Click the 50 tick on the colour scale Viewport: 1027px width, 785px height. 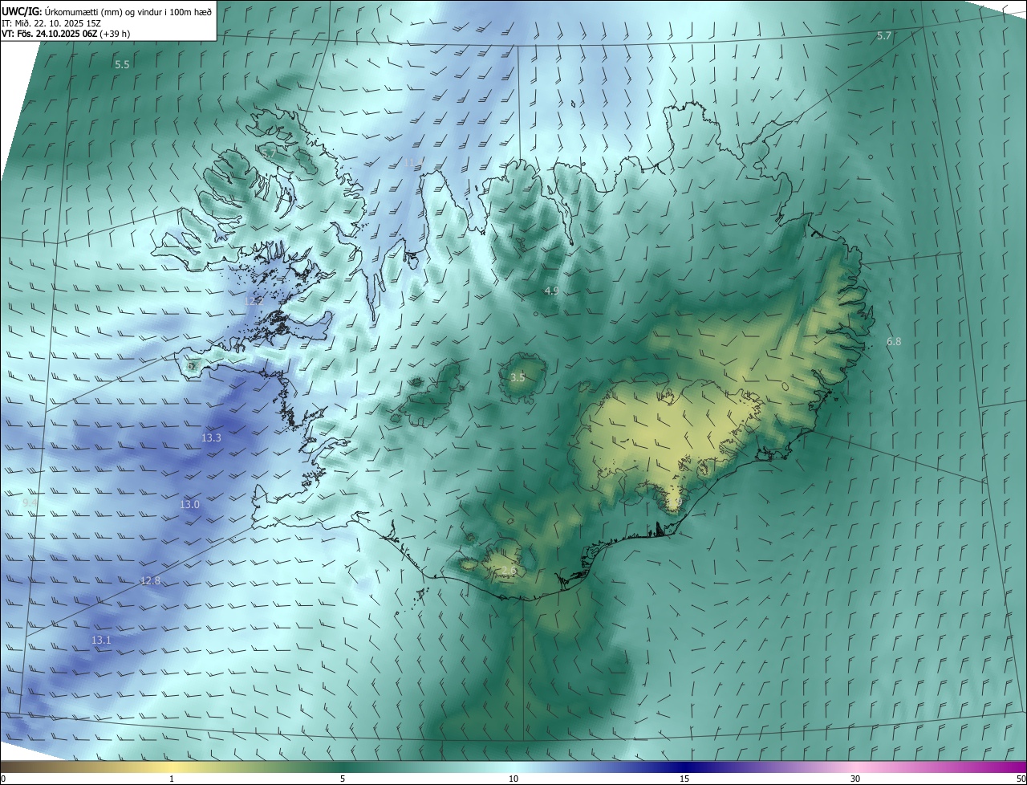tap(1021, 779)
